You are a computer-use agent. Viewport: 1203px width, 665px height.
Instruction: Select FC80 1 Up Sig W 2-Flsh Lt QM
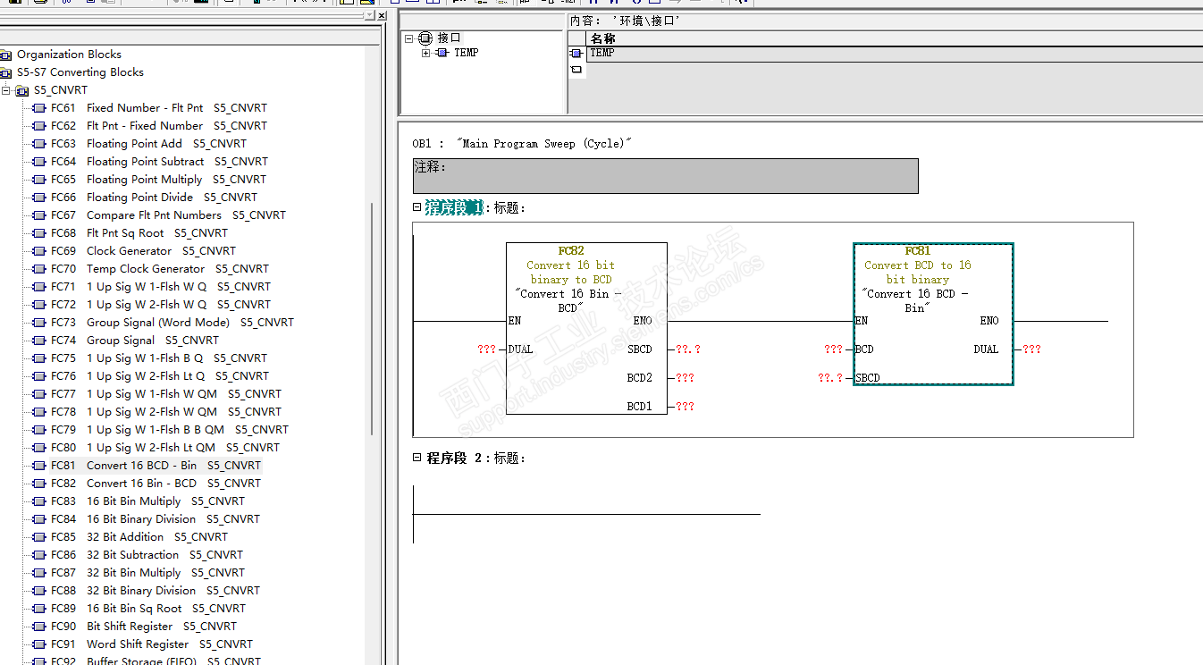165,448
